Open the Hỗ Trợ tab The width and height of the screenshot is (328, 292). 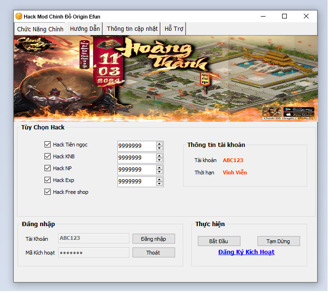click(x=174, y=29)
